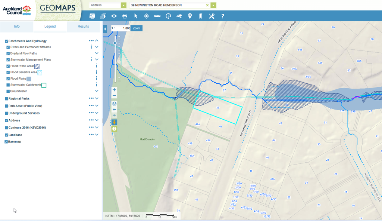The image size is (382, 221).
Task: Click the help question mark icon
Action: point(223,16)
